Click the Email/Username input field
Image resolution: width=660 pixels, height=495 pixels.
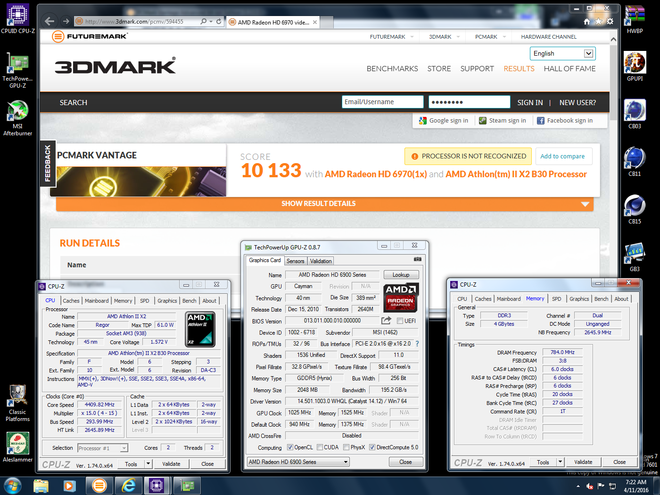pyautogui.click(x=383, y=102)
